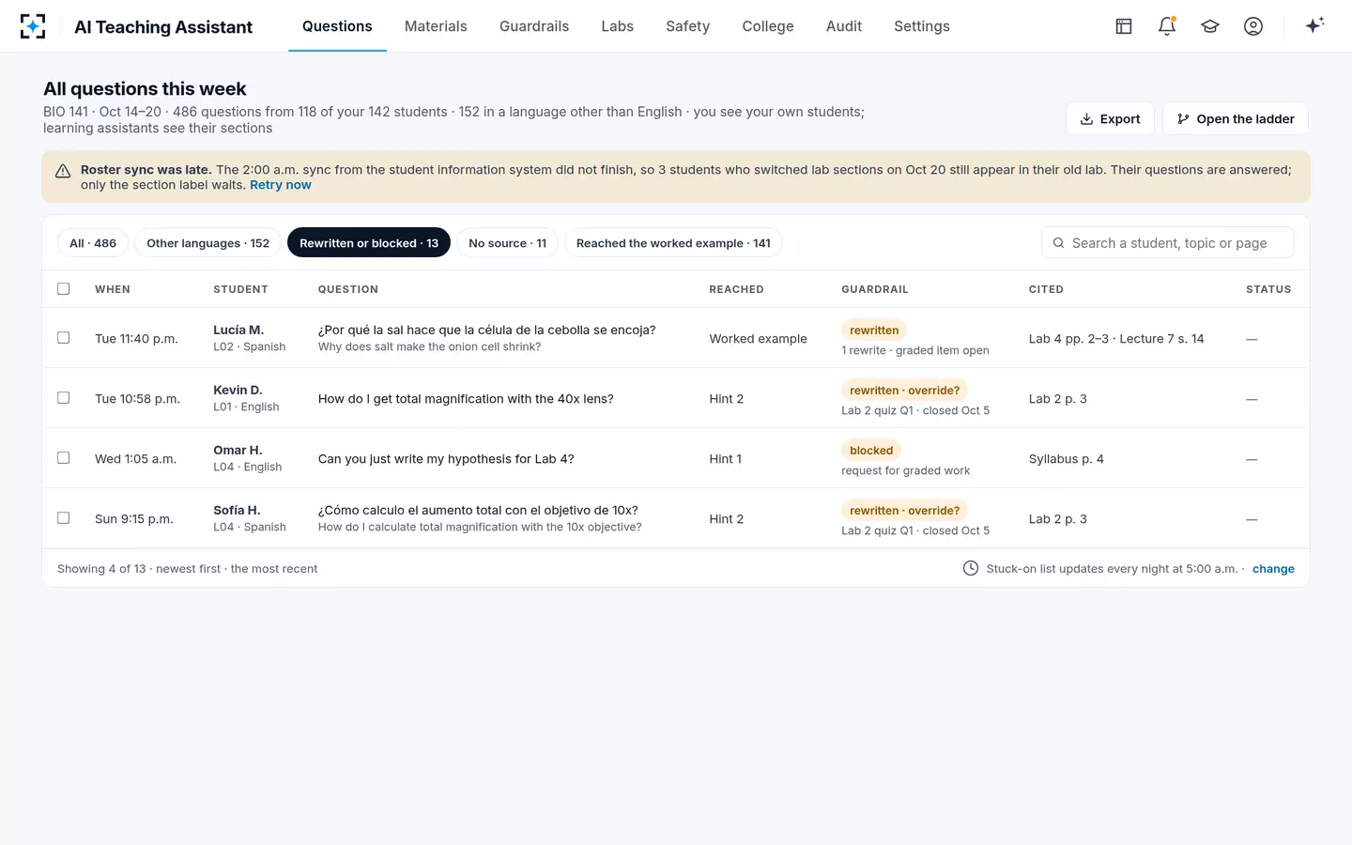Select the Questions tab
The width and height of the screenshot is (1352, 845).
click(337, 26)
